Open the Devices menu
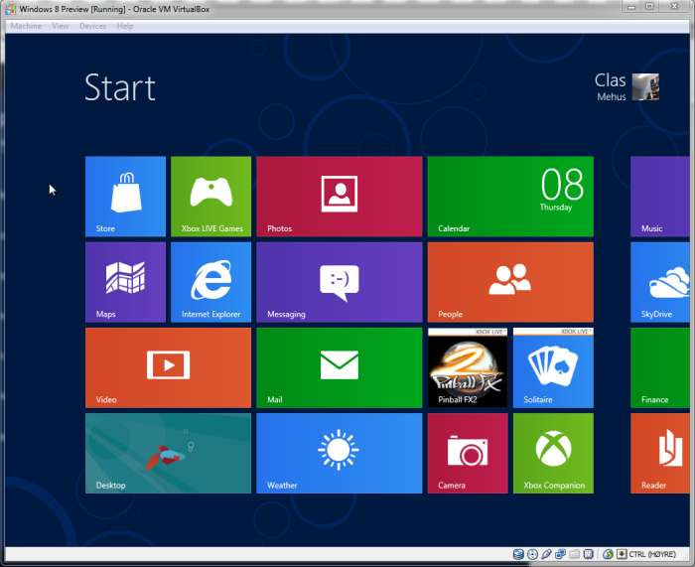The height and width of the screenshot is (567, 695). point(92,26)
